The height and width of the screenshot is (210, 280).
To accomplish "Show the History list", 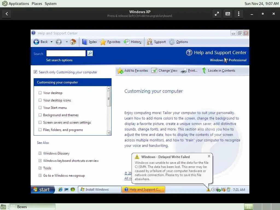I will tap(133, 42).
